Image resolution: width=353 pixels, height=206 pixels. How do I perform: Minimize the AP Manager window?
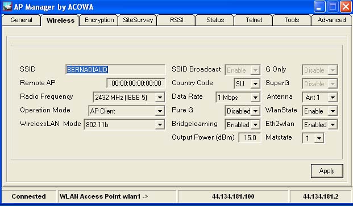click(x=319, y=6)
